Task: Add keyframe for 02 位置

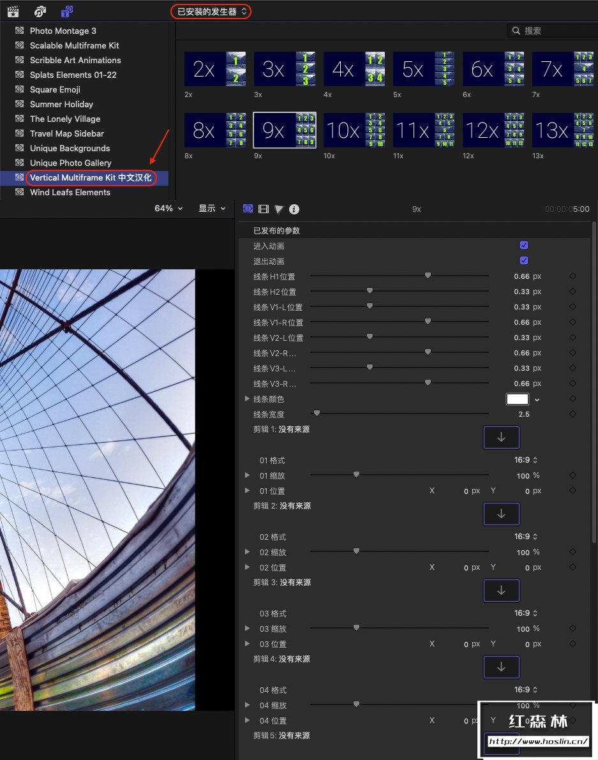Action: tap(573, 567)
